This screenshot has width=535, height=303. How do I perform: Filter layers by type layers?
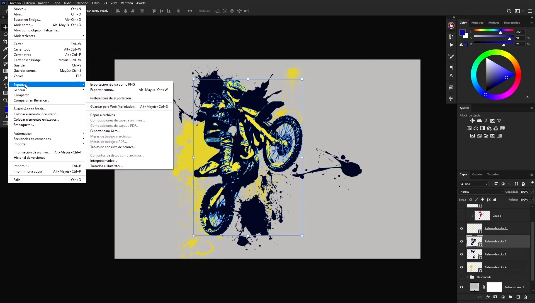pos(510,184)
